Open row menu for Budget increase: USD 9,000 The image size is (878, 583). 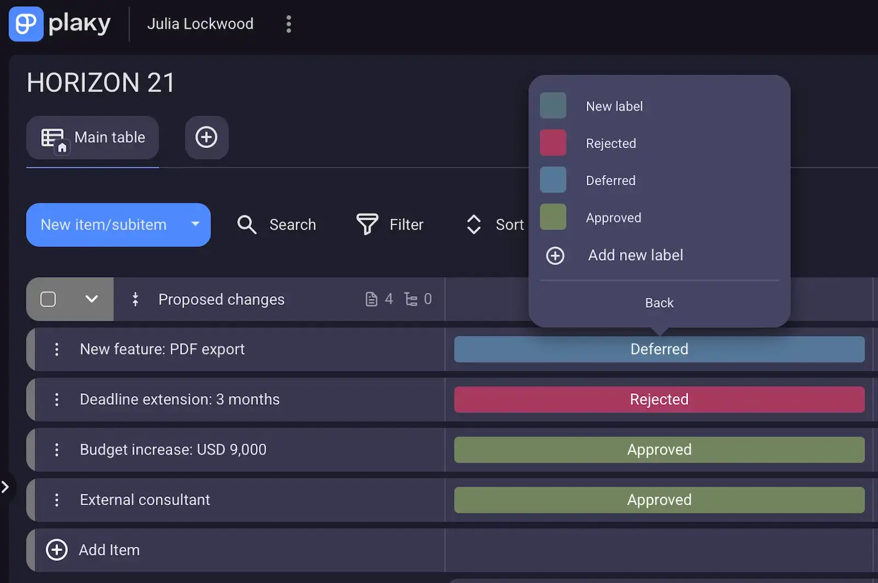[x=57, y=450]
